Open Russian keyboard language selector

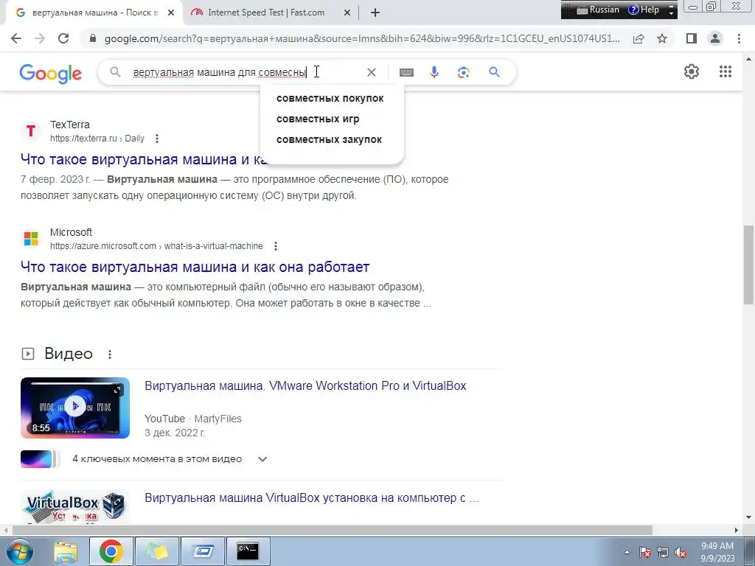[597, 10]
